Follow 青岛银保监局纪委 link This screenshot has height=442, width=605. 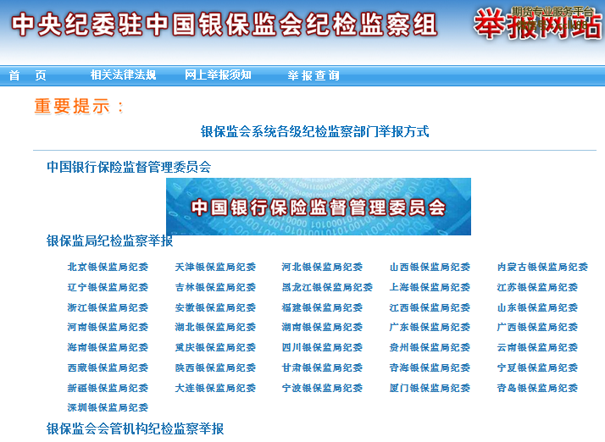(x=537, y=388)
